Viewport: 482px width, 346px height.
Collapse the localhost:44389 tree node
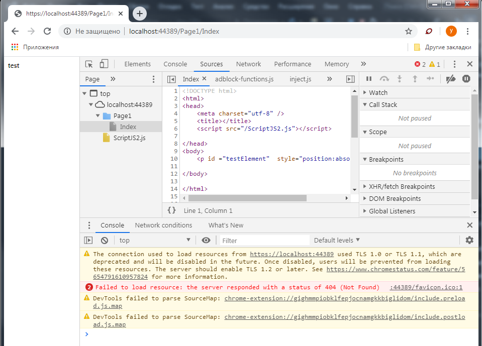90,104
